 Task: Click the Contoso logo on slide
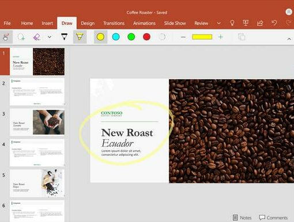tap(112, 113)
